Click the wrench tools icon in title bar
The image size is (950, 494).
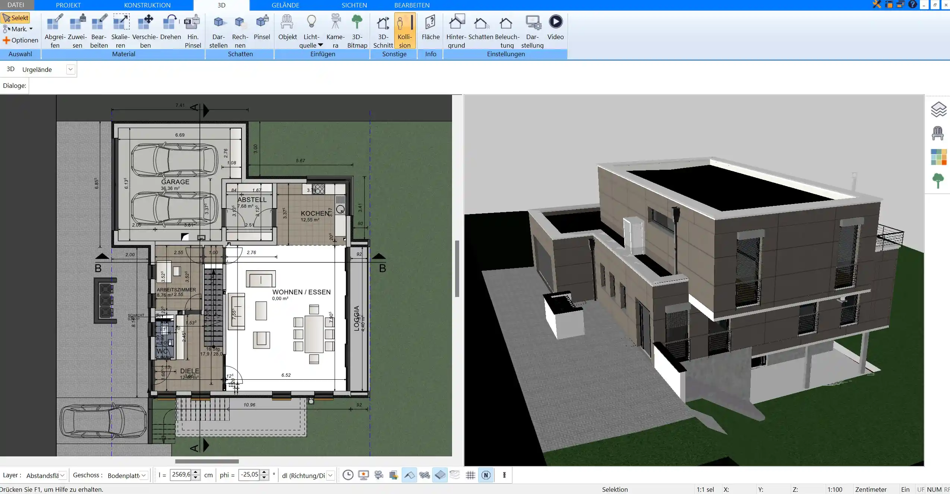pos(877,4)
